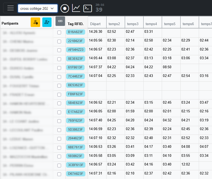
Task: Click the grey link tags button
Action: [x=60, y=21]
